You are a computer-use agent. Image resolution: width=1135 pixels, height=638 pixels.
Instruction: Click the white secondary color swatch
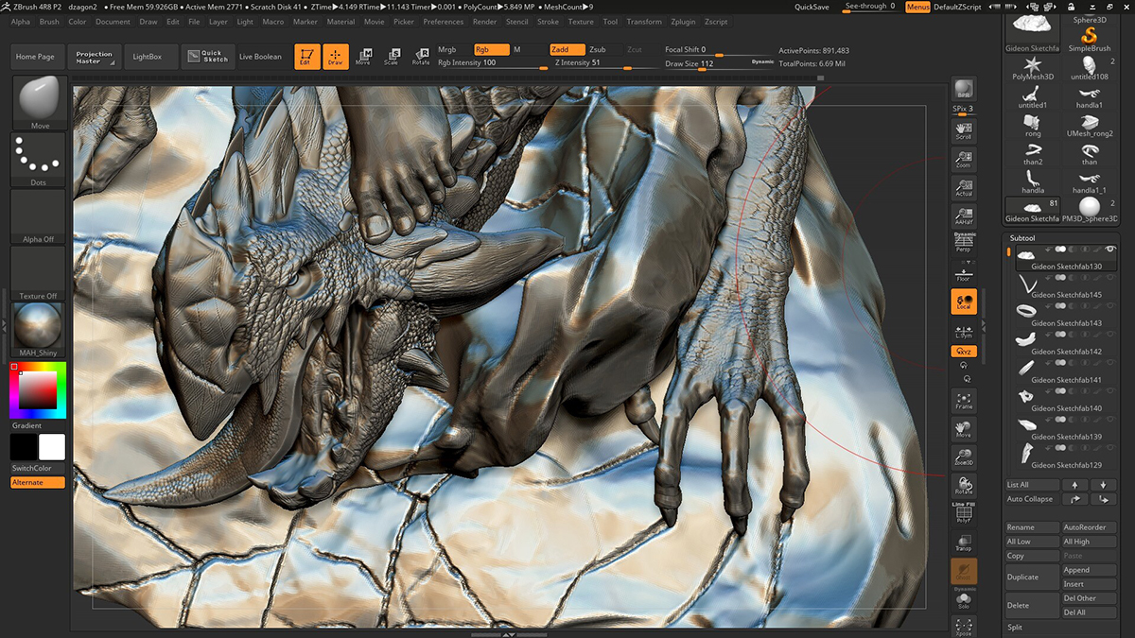tap(52, 447)
